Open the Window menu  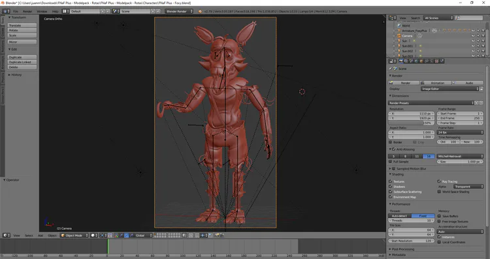point(42,11)
